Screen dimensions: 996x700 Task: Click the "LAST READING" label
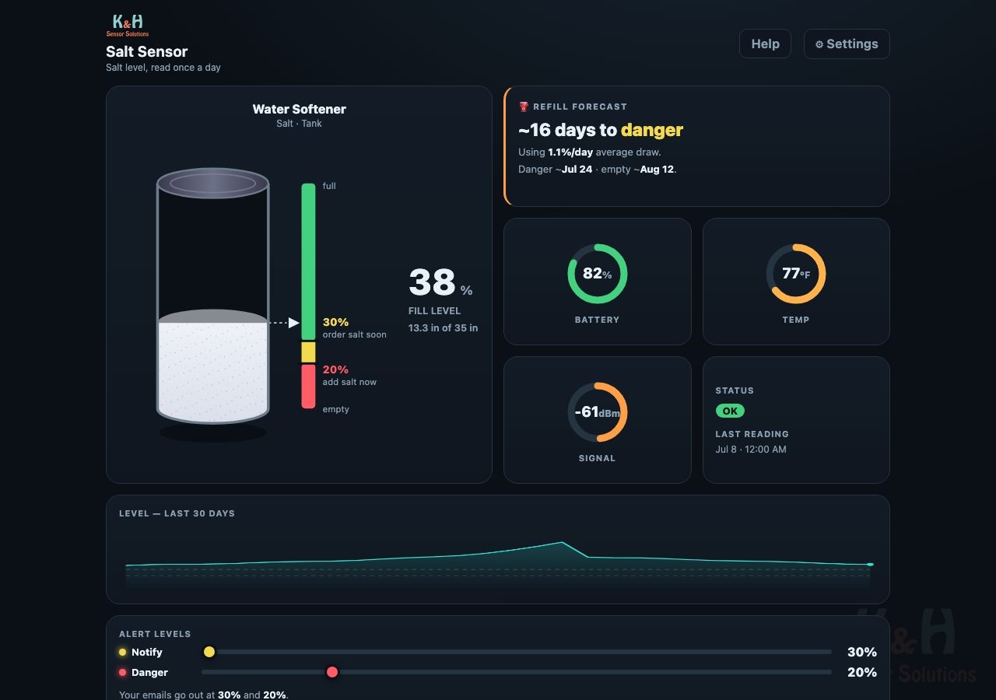click(x=752, y=434)
